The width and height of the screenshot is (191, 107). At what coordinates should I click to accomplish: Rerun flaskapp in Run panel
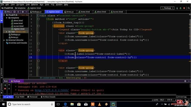point(5,85)
